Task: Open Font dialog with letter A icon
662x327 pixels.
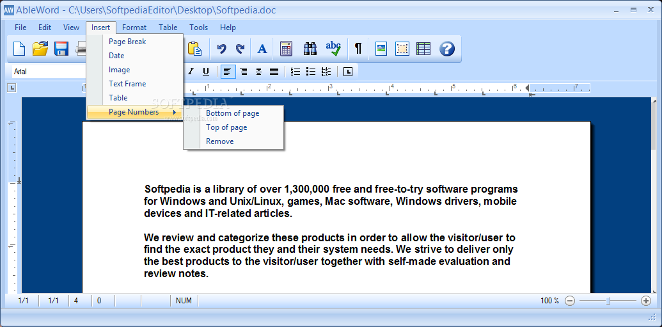Action: (262, 49)
